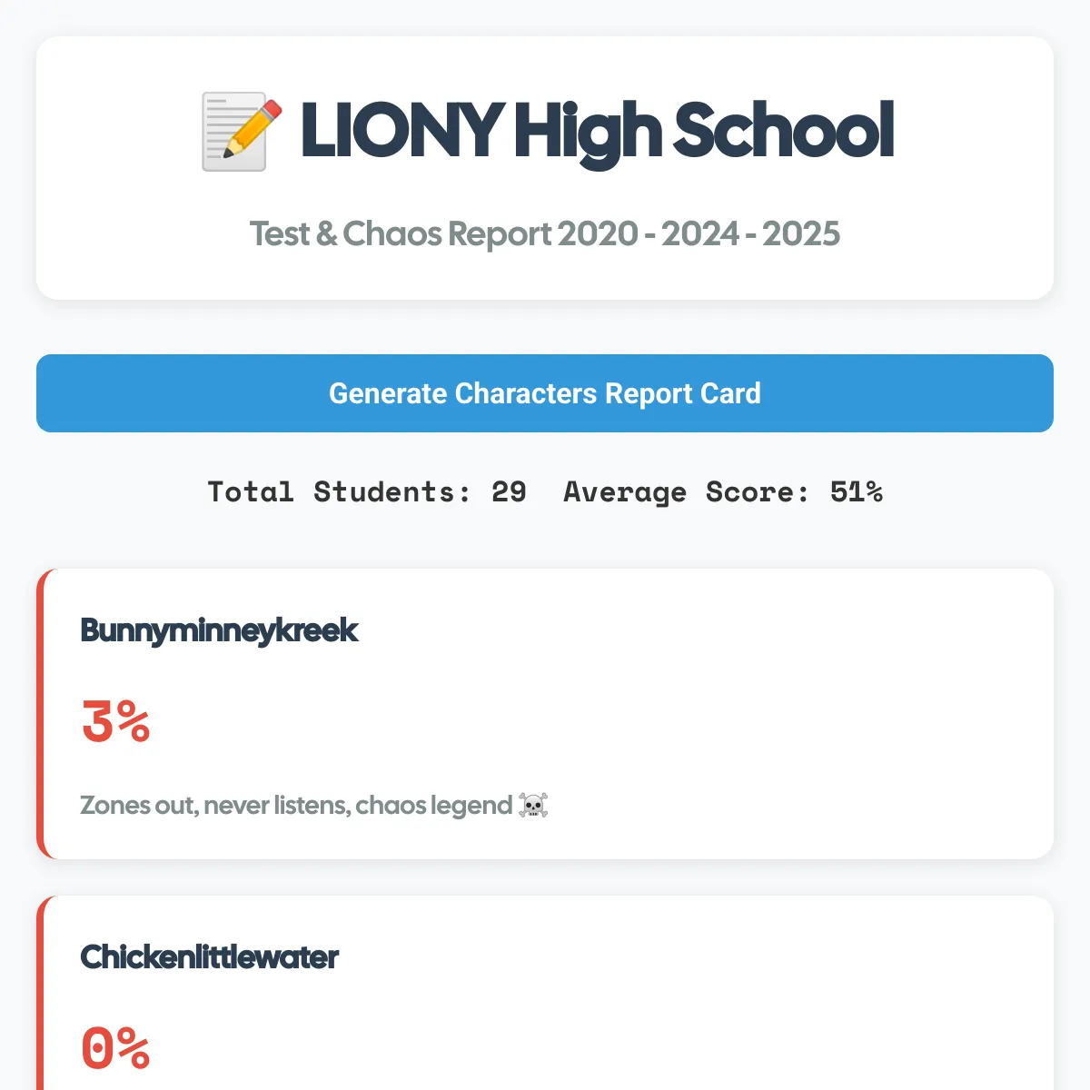The width and height of the screenshot is (1090, 1090).
Task: Click the year '2025' in the subtitle
Action: (x=801, y=233)
